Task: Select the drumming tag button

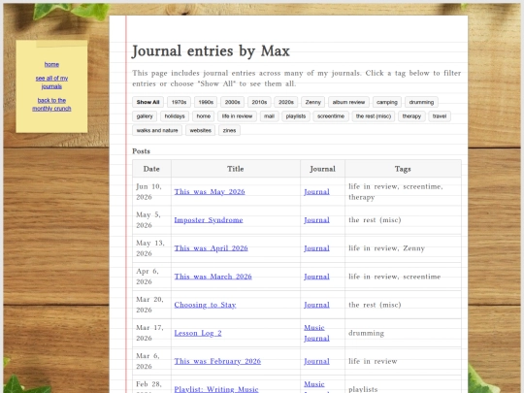Action: pos(421,102)
